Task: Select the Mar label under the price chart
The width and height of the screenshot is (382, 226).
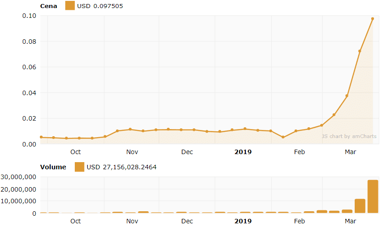Action: point(350,152)
